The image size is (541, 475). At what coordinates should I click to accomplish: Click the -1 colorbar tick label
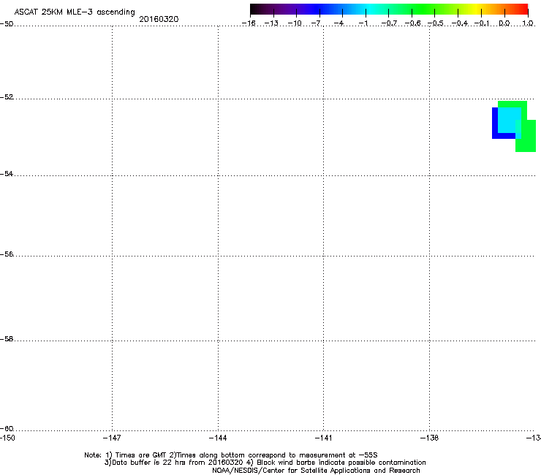pyautogui.click(x=363, y=23)
